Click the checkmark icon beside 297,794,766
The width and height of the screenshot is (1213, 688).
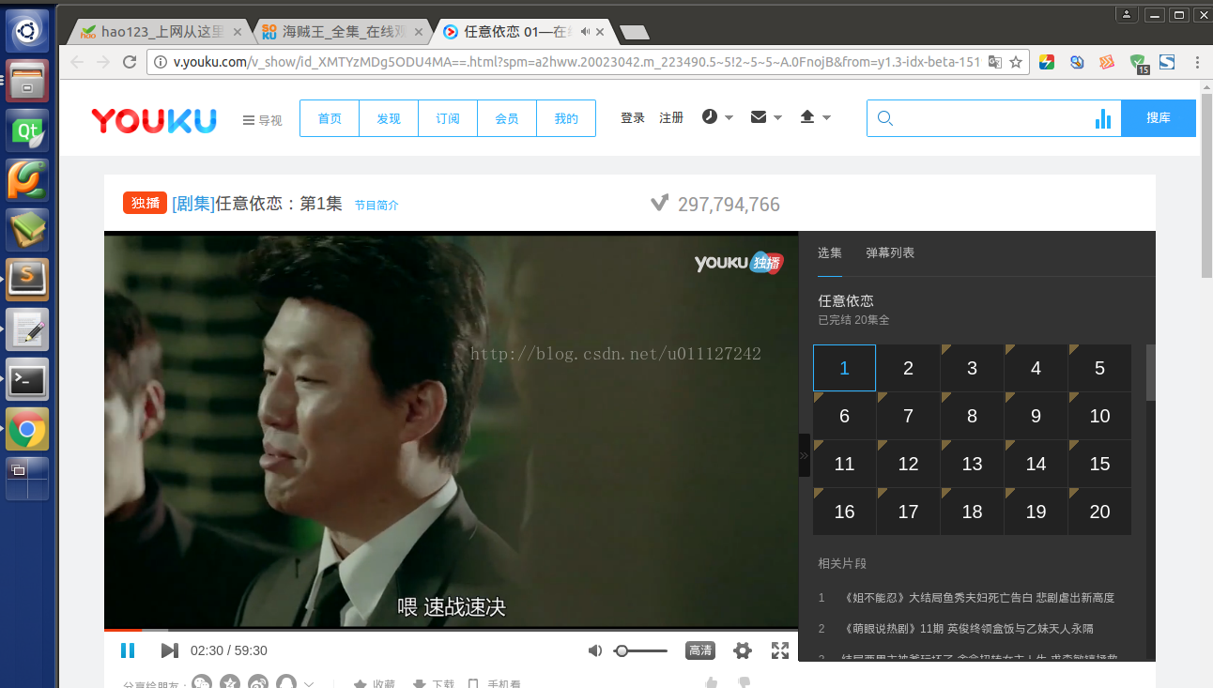click(660, 203)
